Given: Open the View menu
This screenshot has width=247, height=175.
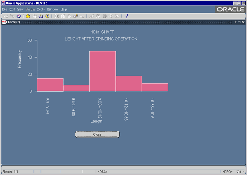Looking at the screenshot, I should click(x=20, y=9).
